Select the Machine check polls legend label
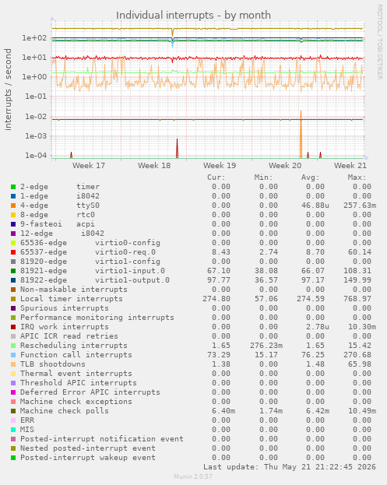The image size is (387, 485). click(x=65, y=411)
